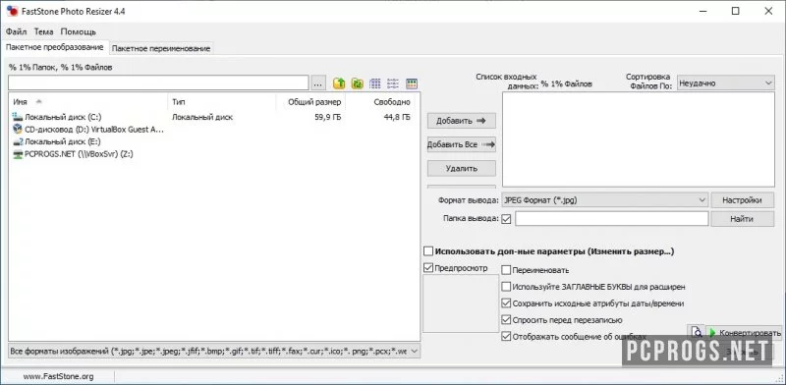The image size is (786, 385).
Task: Start conversion with 'Конвертировать' button
Action: (745, 332)
